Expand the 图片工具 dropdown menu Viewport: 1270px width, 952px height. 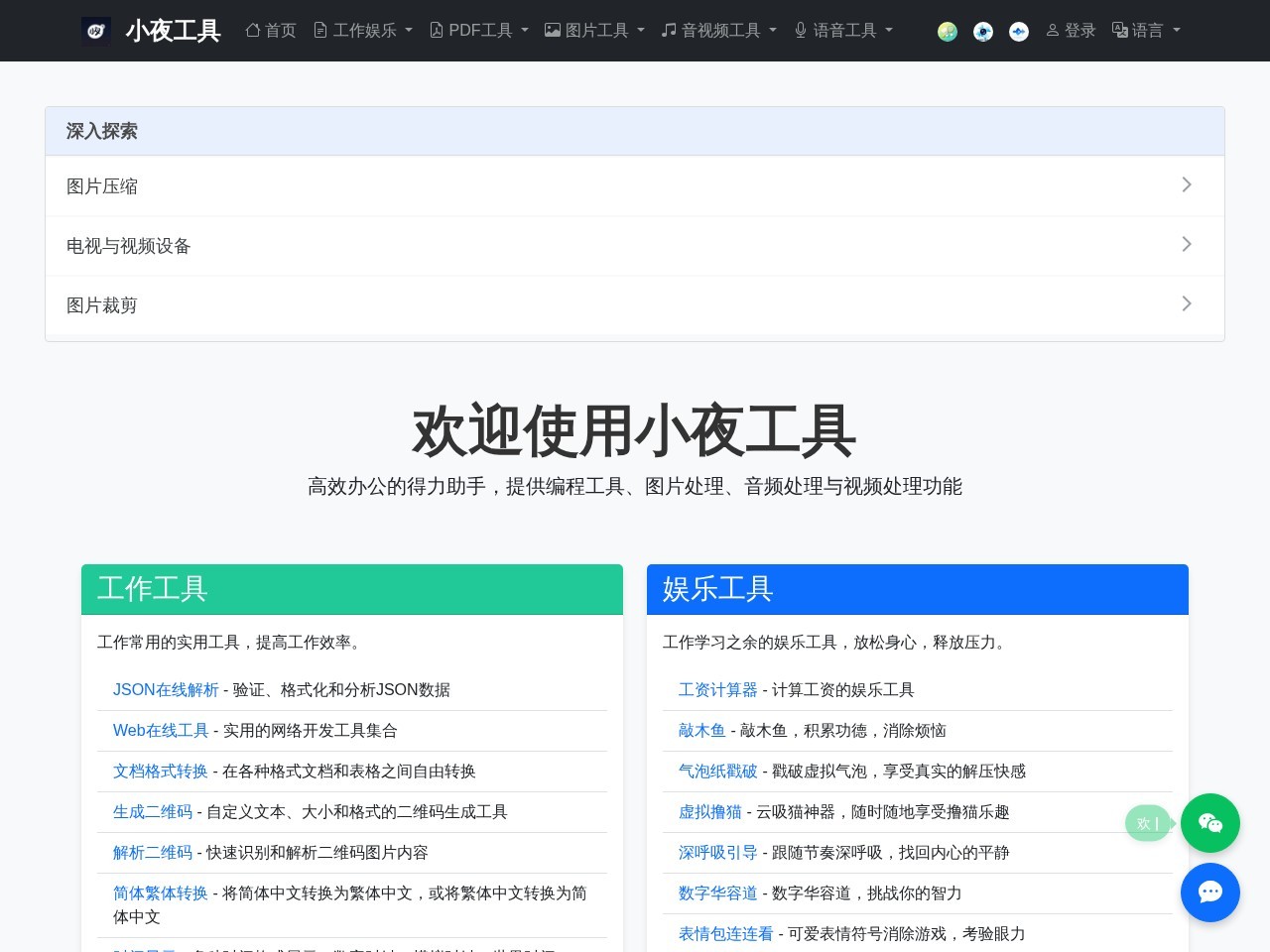pos(594,31)
